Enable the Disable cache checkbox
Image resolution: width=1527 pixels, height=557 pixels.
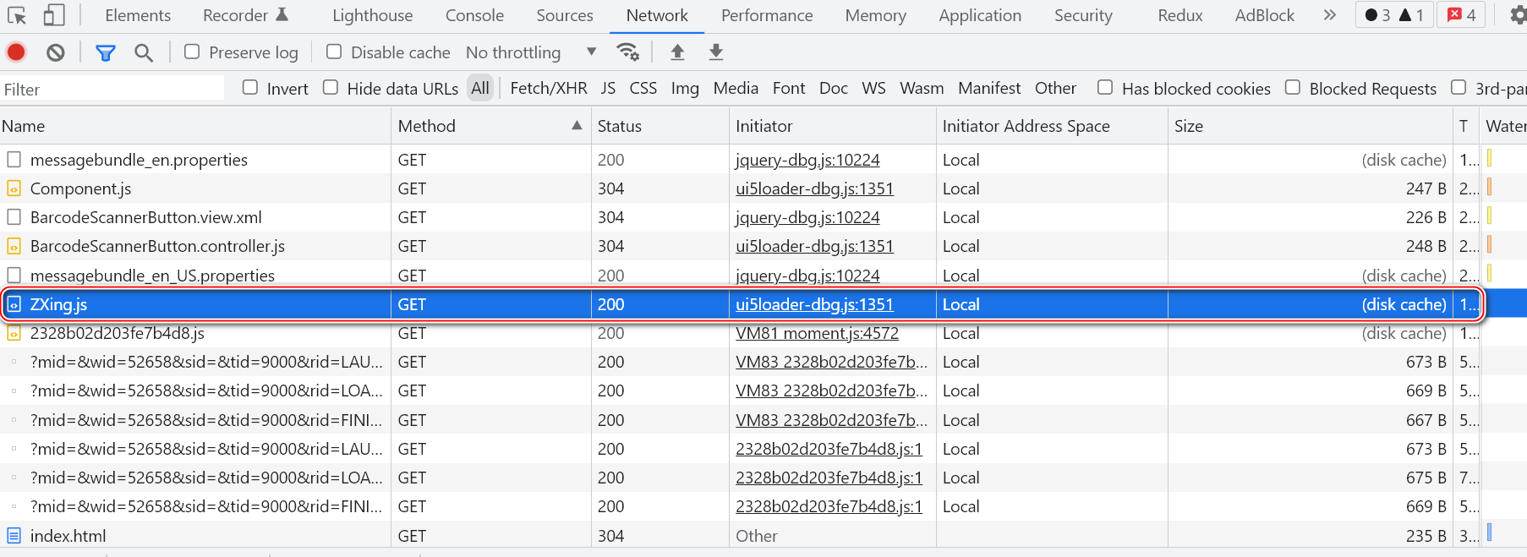(x=334, y=52)
